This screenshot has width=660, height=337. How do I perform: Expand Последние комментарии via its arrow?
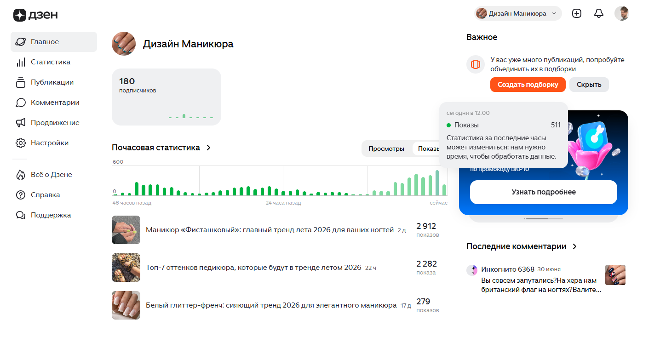tap(574, 246)
